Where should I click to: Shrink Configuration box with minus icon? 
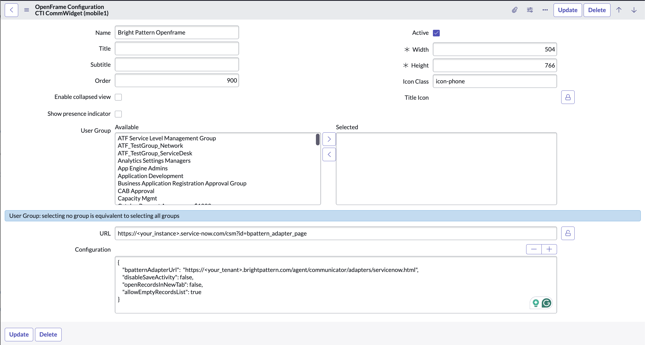tap(534, 249)
